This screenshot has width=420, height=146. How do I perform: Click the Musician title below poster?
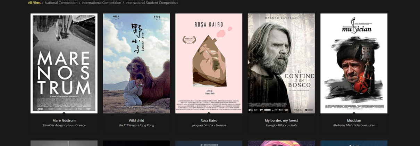coord(354,120)
